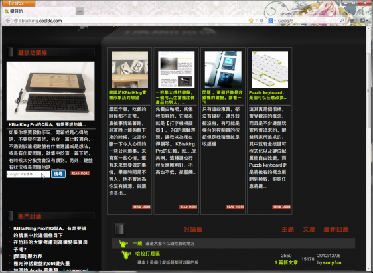
Task: Open the address bar history dropdown arrow
Action: pos(256,21)
